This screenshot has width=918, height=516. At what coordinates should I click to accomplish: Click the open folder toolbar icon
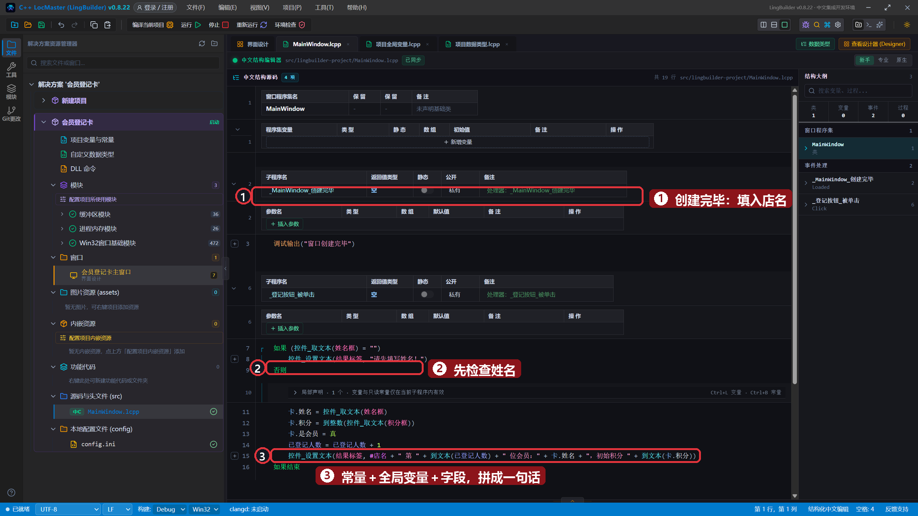[28, 25]
